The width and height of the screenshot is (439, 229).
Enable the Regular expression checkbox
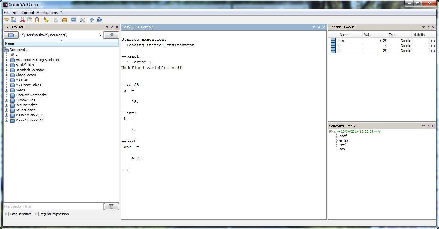click(x=36, y=214)
